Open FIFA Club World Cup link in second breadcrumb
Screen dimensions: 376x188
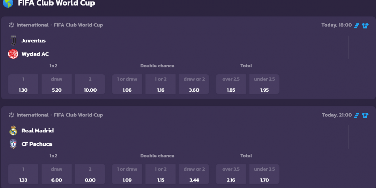78,115
